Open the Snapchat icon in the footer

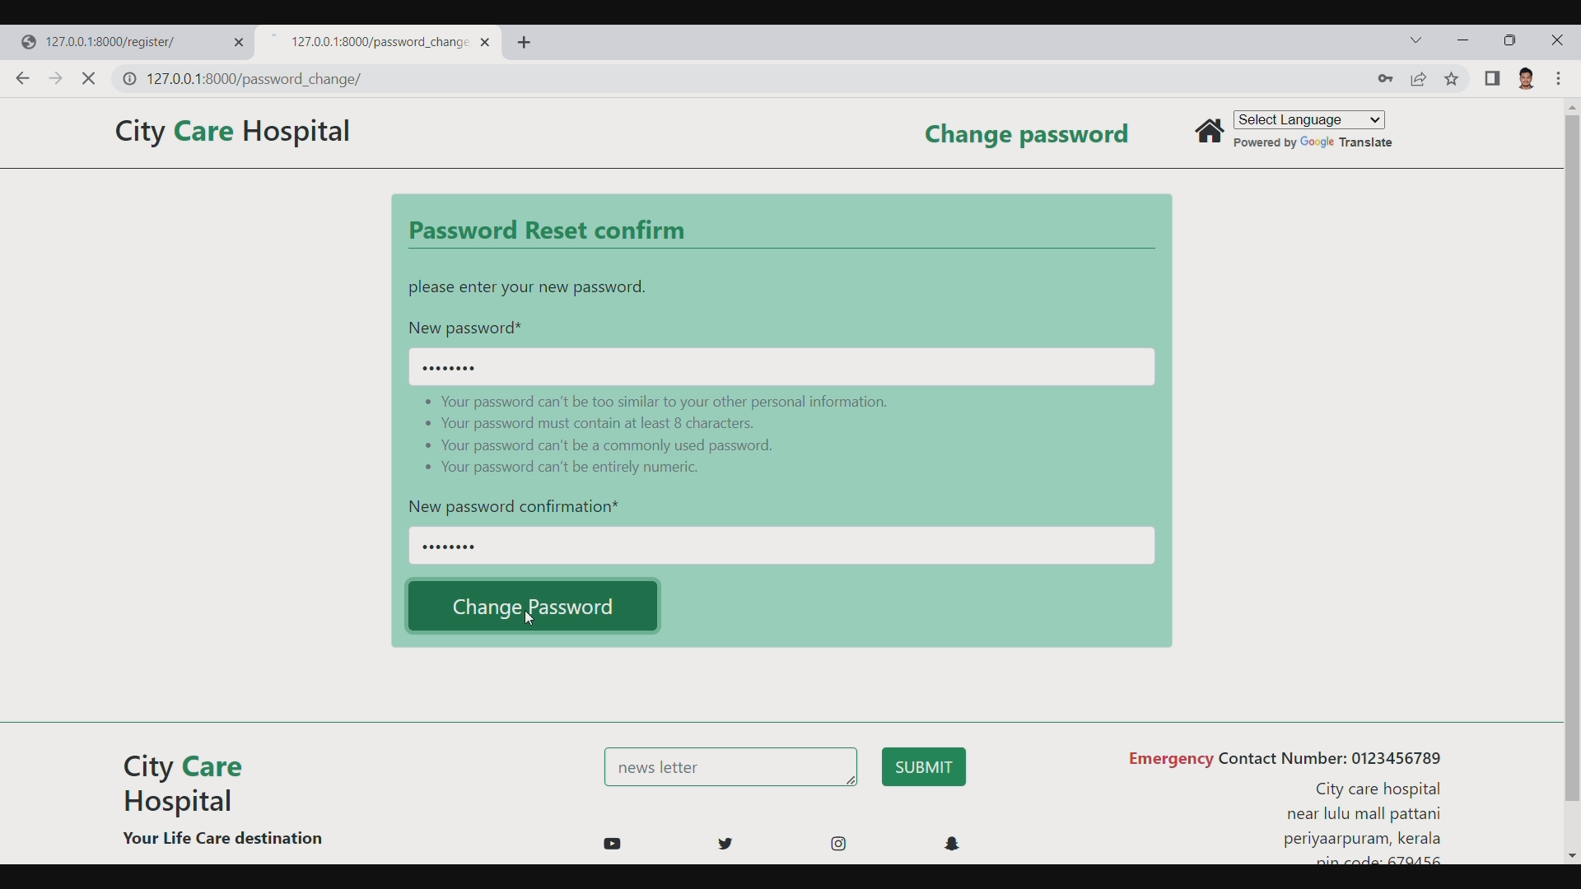coord(952,844)
